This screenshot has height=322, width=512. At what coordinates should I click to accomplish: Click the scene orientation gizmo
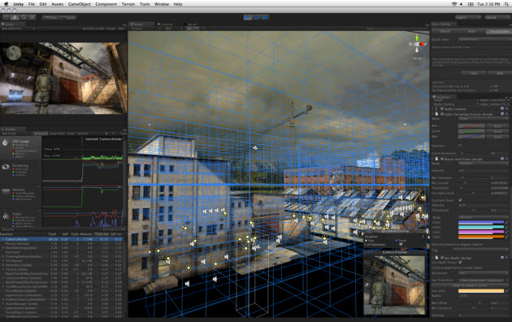417,44
